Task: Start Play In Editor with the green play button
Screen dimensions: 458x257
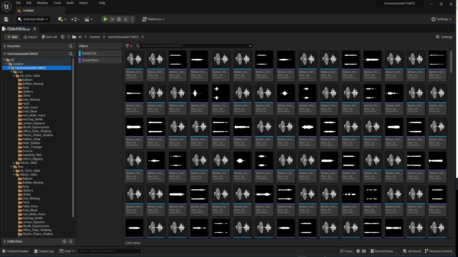Action: coord(105,19)
